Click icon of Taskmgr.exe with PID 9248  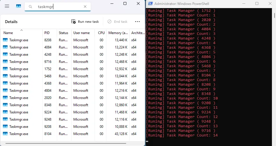(x=5, y=119)
